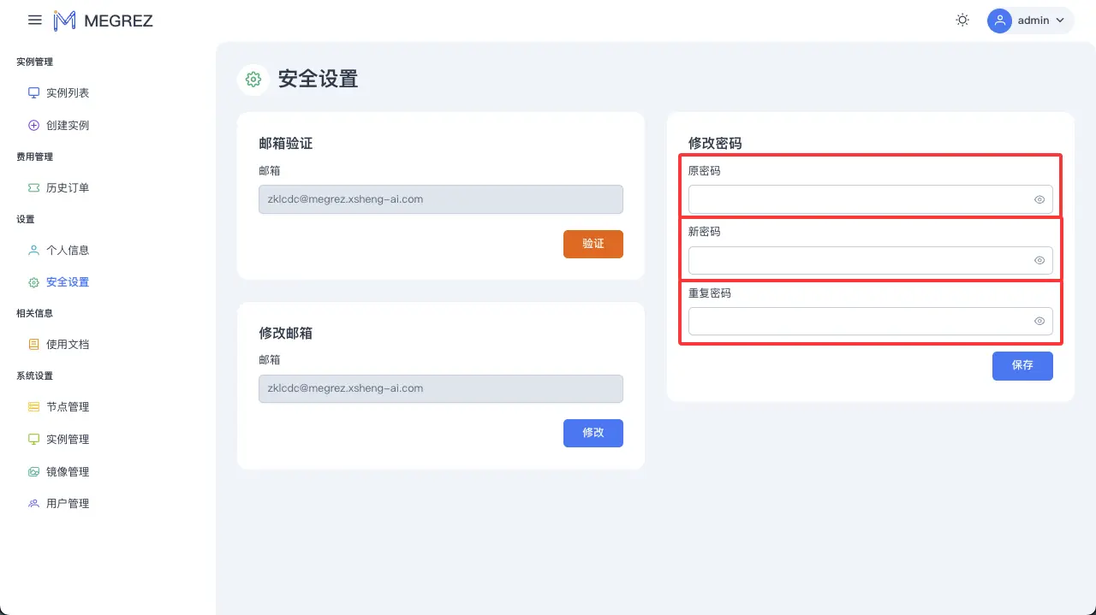Click the MEGREZ logo
Image resolution: width=1096 pixels, height=615 pixels.
[x=103, y=20]
